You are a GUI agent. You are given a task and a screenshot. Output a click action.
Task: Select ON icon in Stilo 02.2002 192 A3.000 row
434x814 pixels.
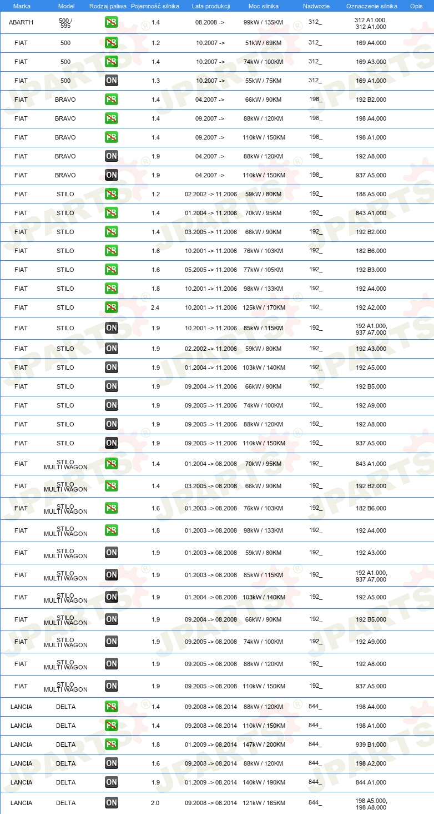point(111,349)
